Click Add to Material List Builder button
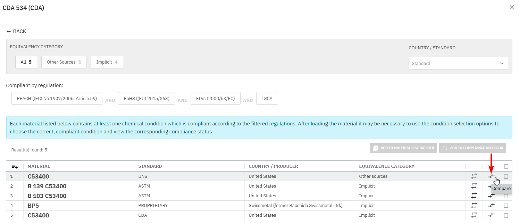 click(403, 148)
